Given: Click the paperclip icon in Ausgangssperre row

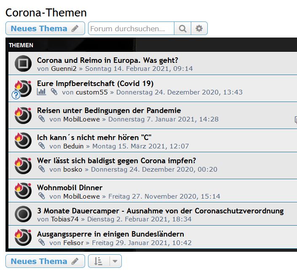Looking at the screenshot, I should click(x=42, y=242).
